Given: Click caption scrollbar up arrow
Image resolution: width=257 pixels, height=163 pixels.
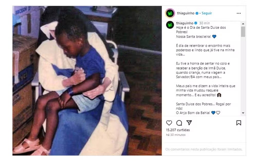Looking at the screenshot, I should click(x=243, y=24).
